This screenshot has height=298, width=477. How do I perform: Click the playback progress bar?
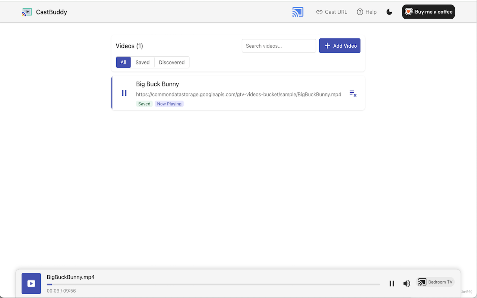(x=213, y=285)
